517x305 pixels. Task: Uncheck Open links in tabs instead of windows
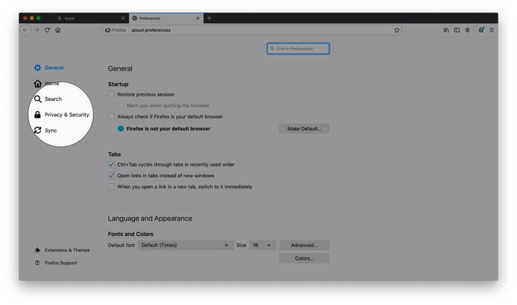coord(111,176)
